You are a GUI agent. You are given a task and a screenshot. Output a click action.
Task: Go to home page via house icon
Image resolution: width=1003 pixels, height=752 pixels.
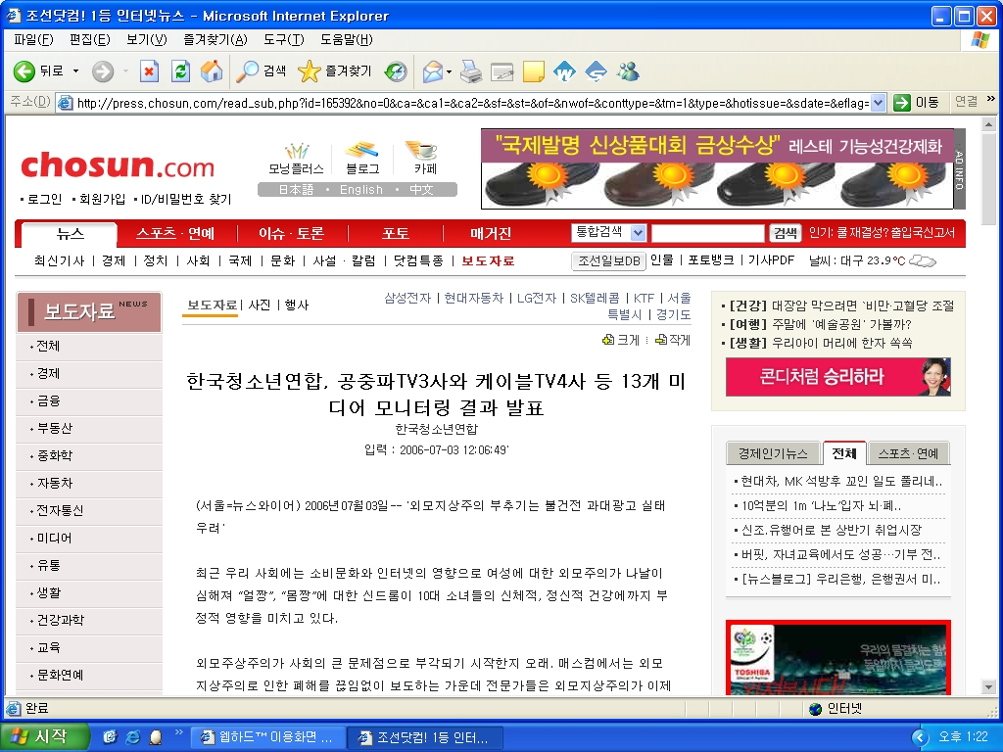[212, 70]
